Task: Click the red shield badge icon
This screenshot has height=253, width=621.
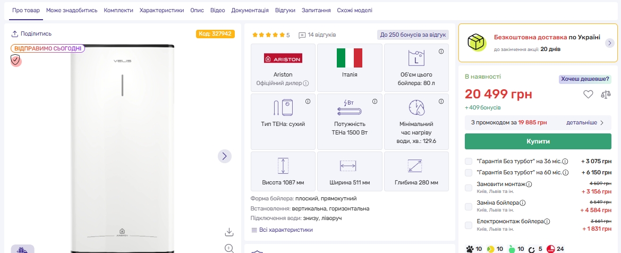Action: click(16, 61)
